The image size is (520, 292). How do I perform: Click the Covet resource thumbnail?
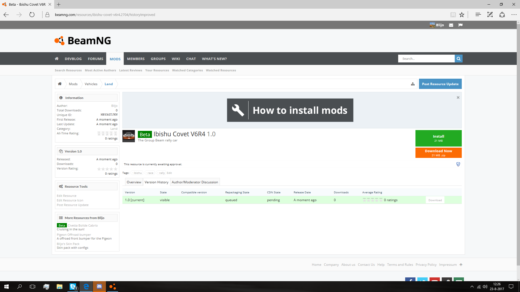(x=129, y=136)
